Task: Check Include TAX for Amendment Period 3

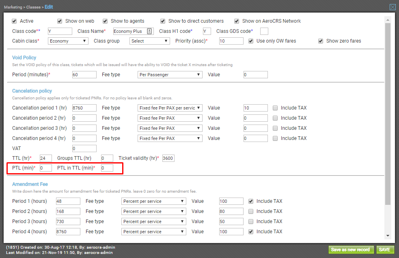Action: [251, 221]
